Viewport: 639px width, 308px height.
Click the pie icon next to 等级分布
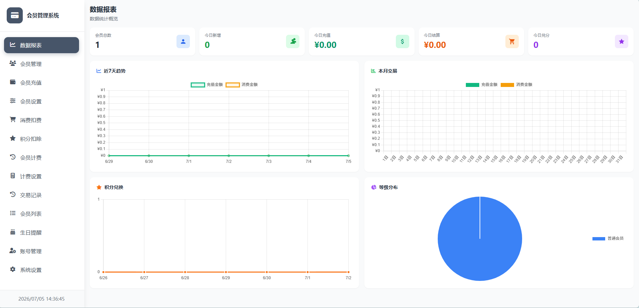point(374,187)
